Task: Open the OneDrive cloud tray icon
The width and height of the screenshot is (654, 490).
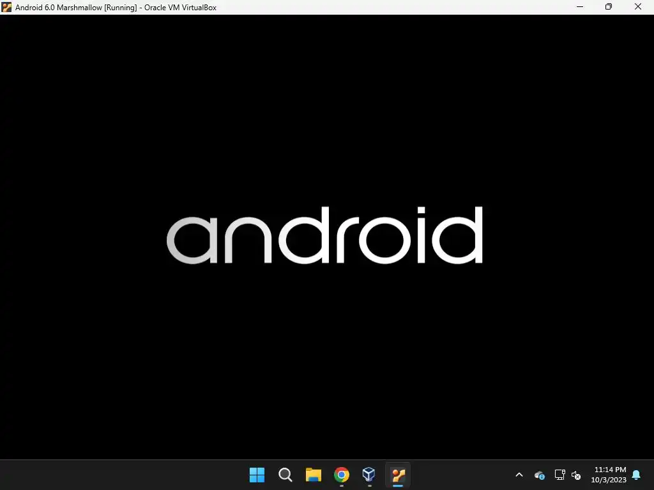Action: coord(539,475)
